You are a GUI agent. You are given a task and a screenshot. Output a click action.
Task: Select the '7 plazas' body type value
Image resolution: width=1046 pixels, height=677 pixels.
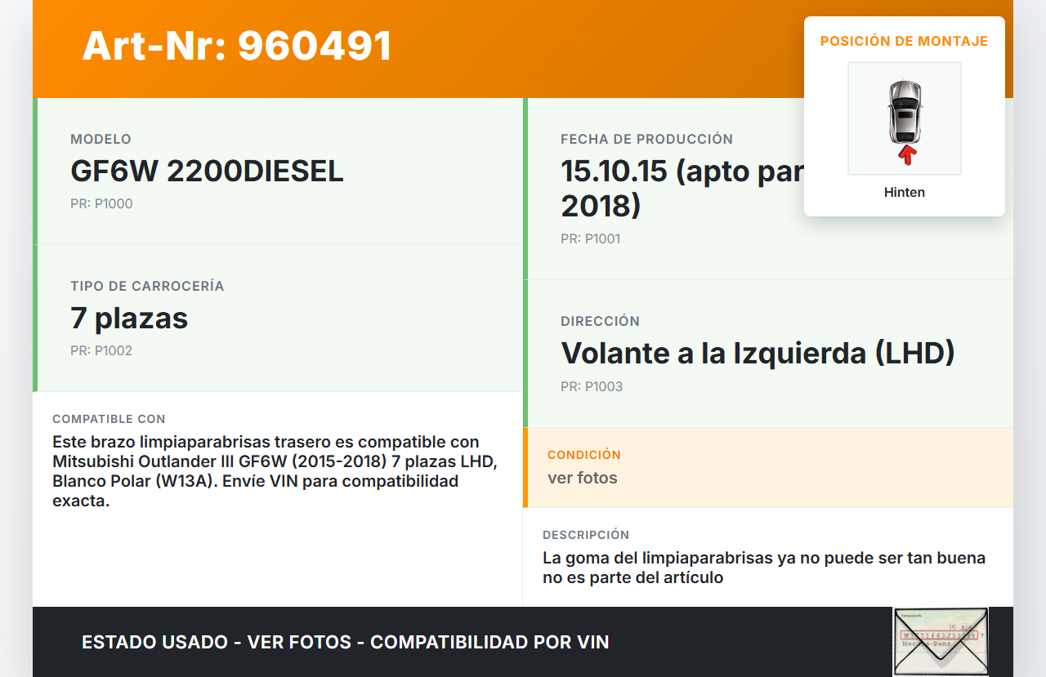pyautogui.click(x=129, y=318)
